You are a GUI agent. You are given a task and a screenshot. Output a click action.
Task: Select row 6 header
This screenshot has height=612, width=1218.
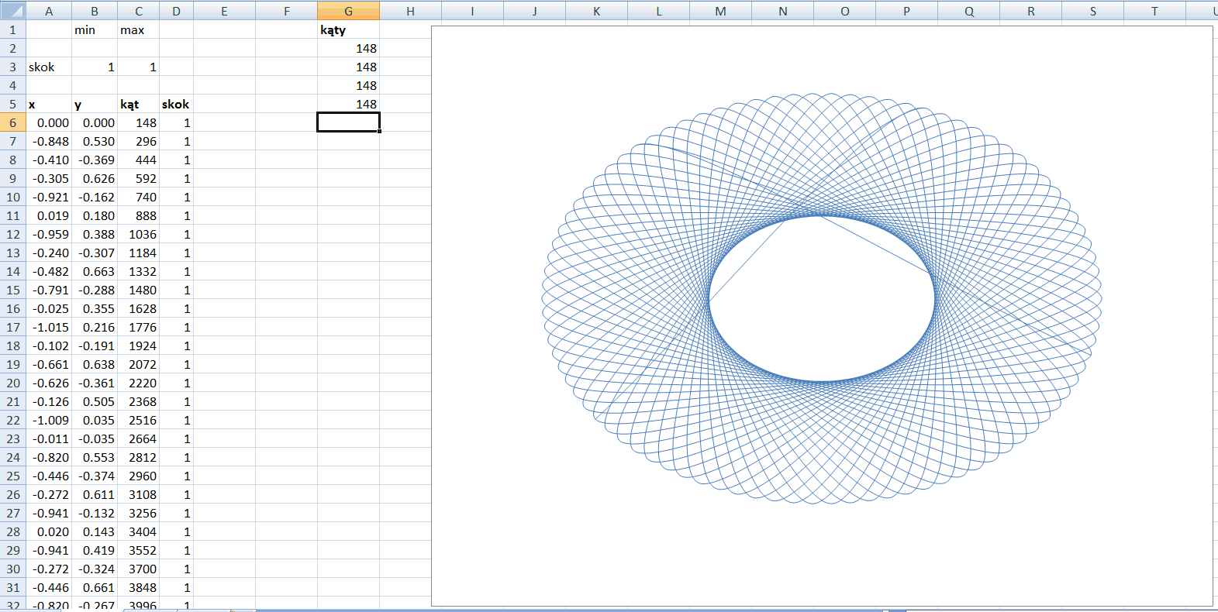pyautogui.click(x=12, y=122)
